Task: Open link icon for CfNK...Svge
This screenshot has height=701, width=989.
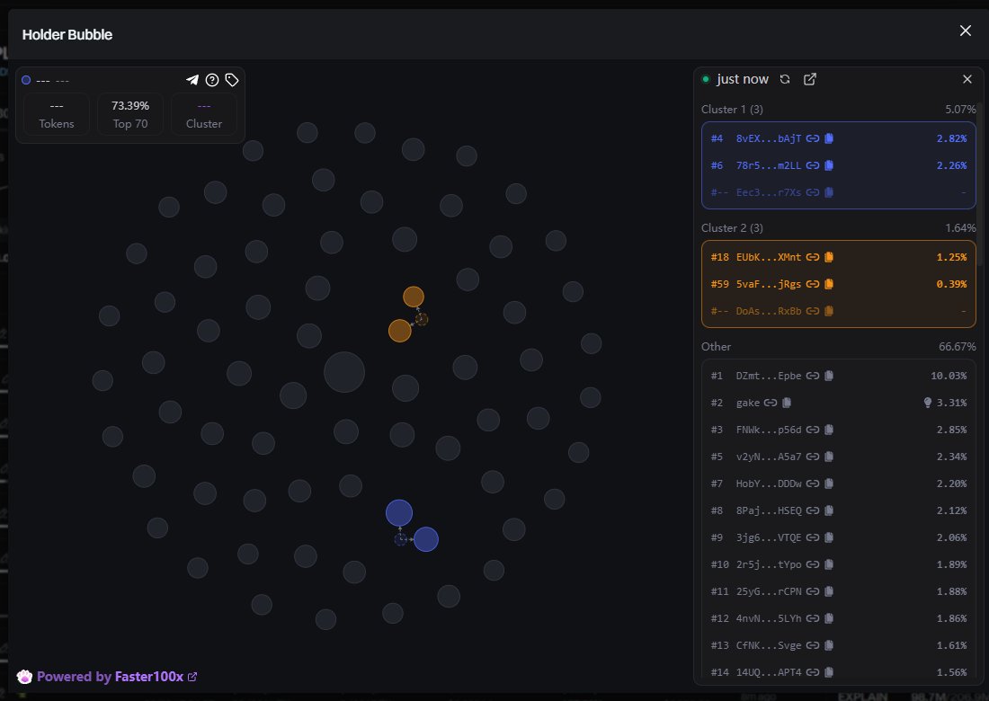Action: click(x=813, y=645)
